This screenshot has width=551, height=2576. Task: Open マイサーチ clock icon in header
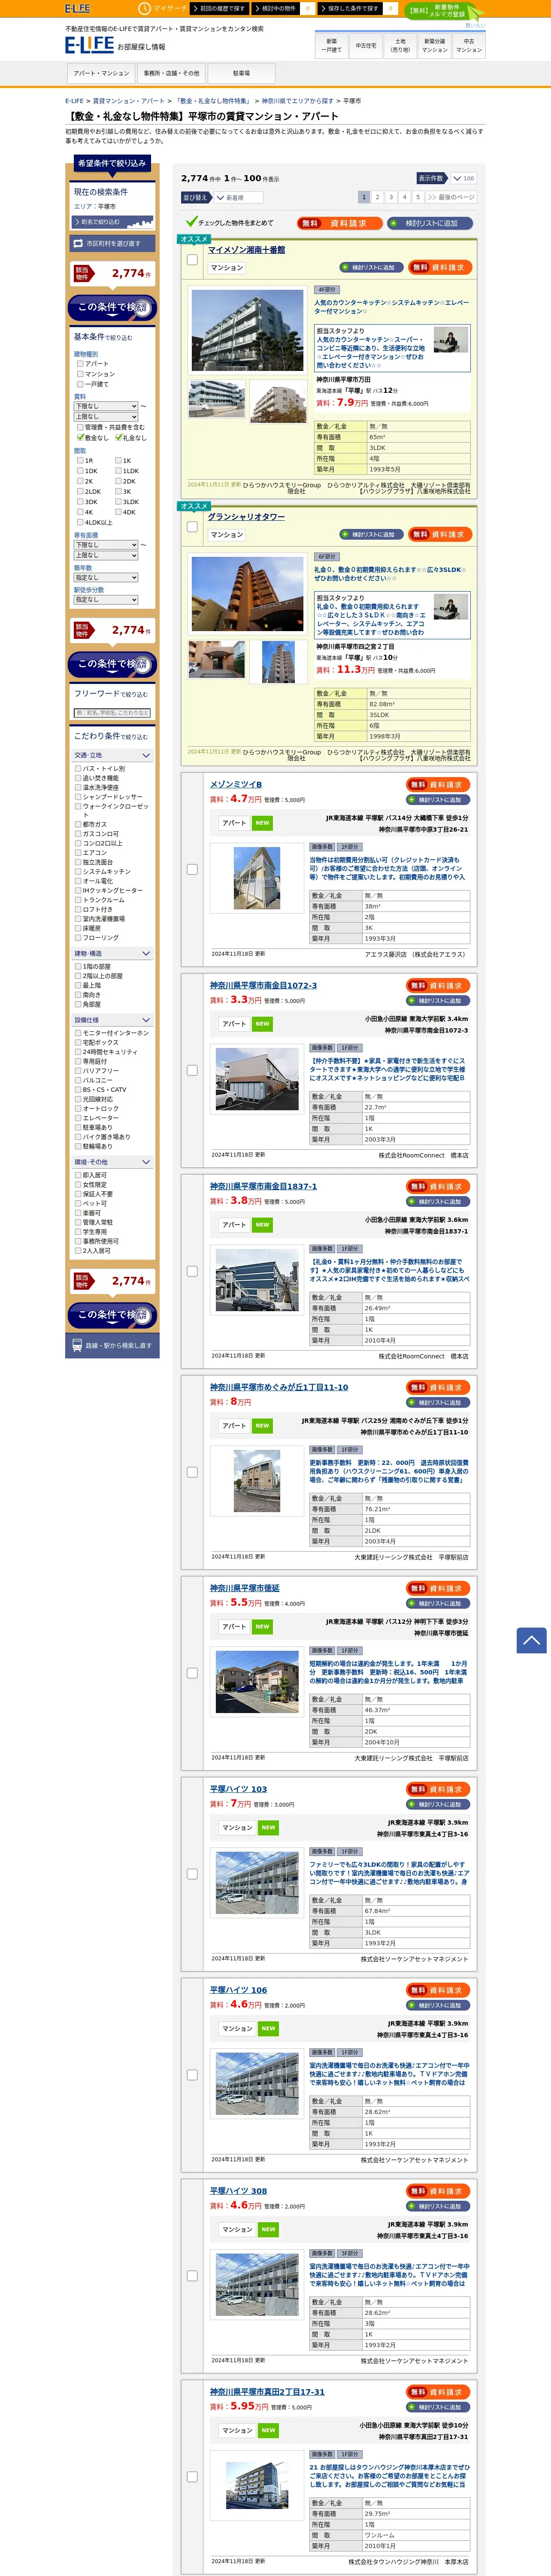(145, 8)
